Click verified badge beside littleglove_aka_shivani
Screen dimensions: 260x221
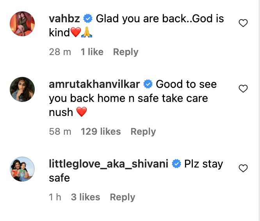click(176, 164)
